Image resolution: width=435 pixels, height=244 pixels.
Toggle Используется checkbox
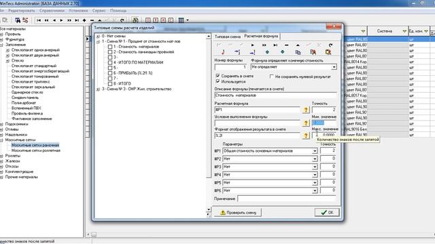pos(217,81)
